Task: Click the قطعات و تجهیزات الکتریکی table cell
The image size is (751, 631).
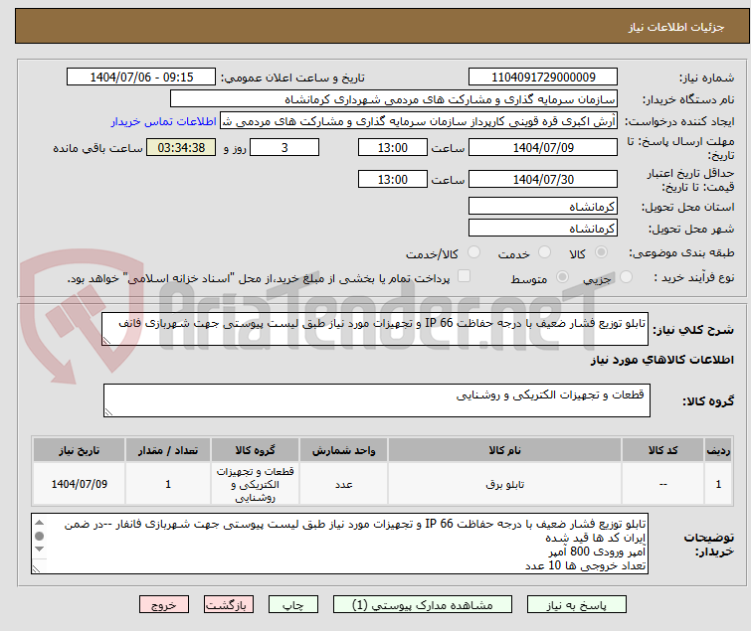Action: [255, 484]
